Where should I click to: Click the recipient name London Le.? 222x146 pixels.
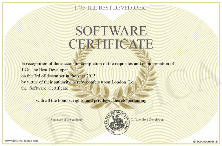[123, 82]
